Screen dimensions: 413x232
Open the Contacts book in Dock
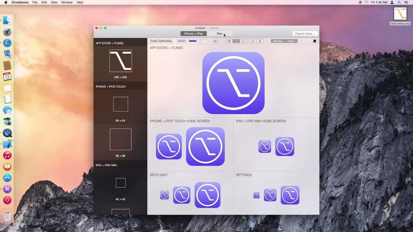(7, 65)
